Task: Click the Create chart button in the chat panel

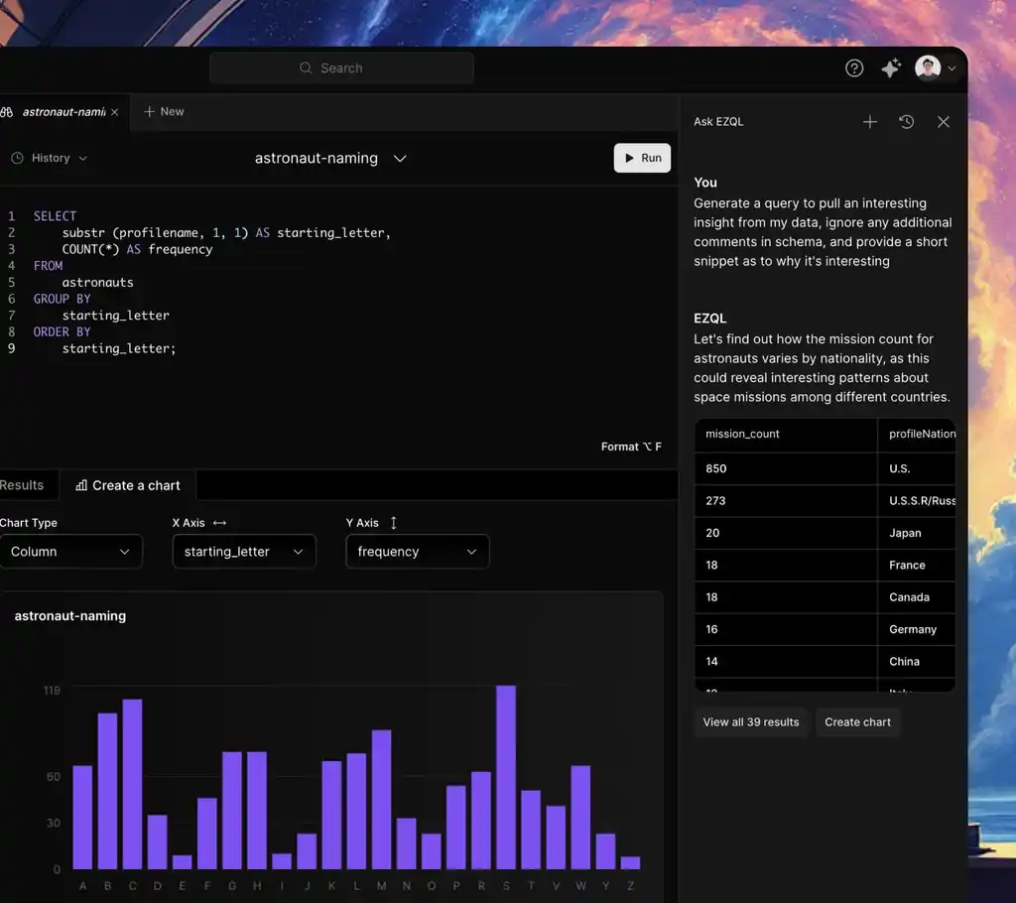Action: 857,722
